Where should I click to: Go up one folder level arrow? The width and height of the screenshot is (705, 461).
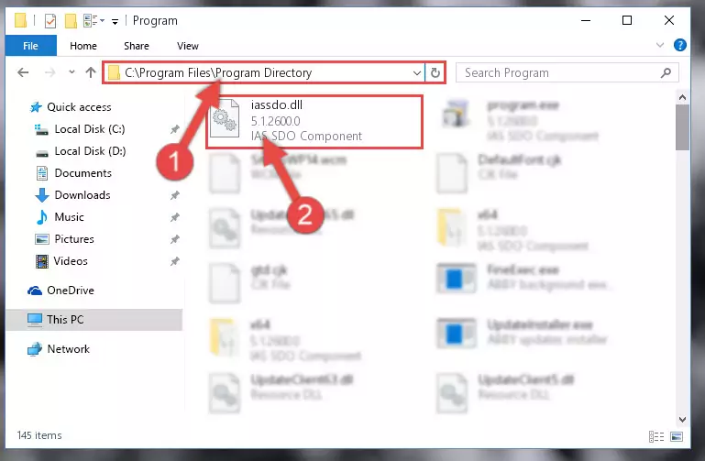pos(91,72)
